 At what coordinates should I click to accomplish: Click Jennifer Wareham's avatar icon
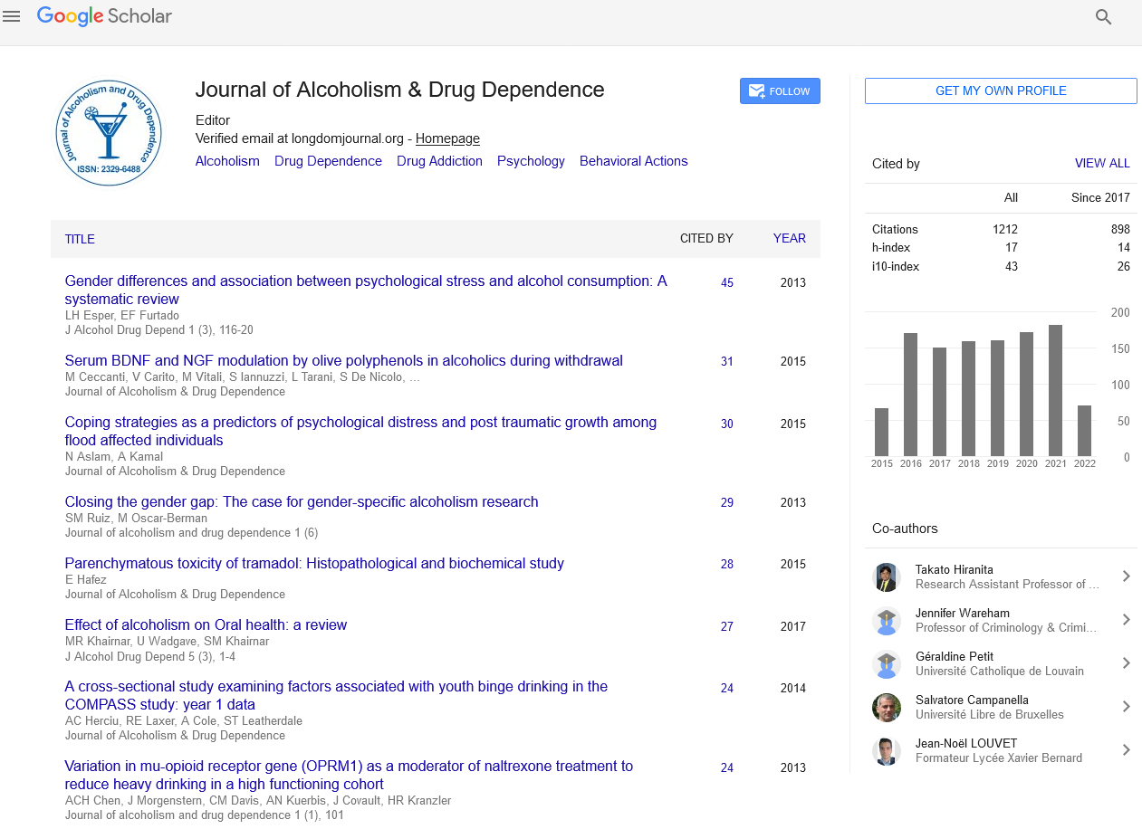(886, 621)
